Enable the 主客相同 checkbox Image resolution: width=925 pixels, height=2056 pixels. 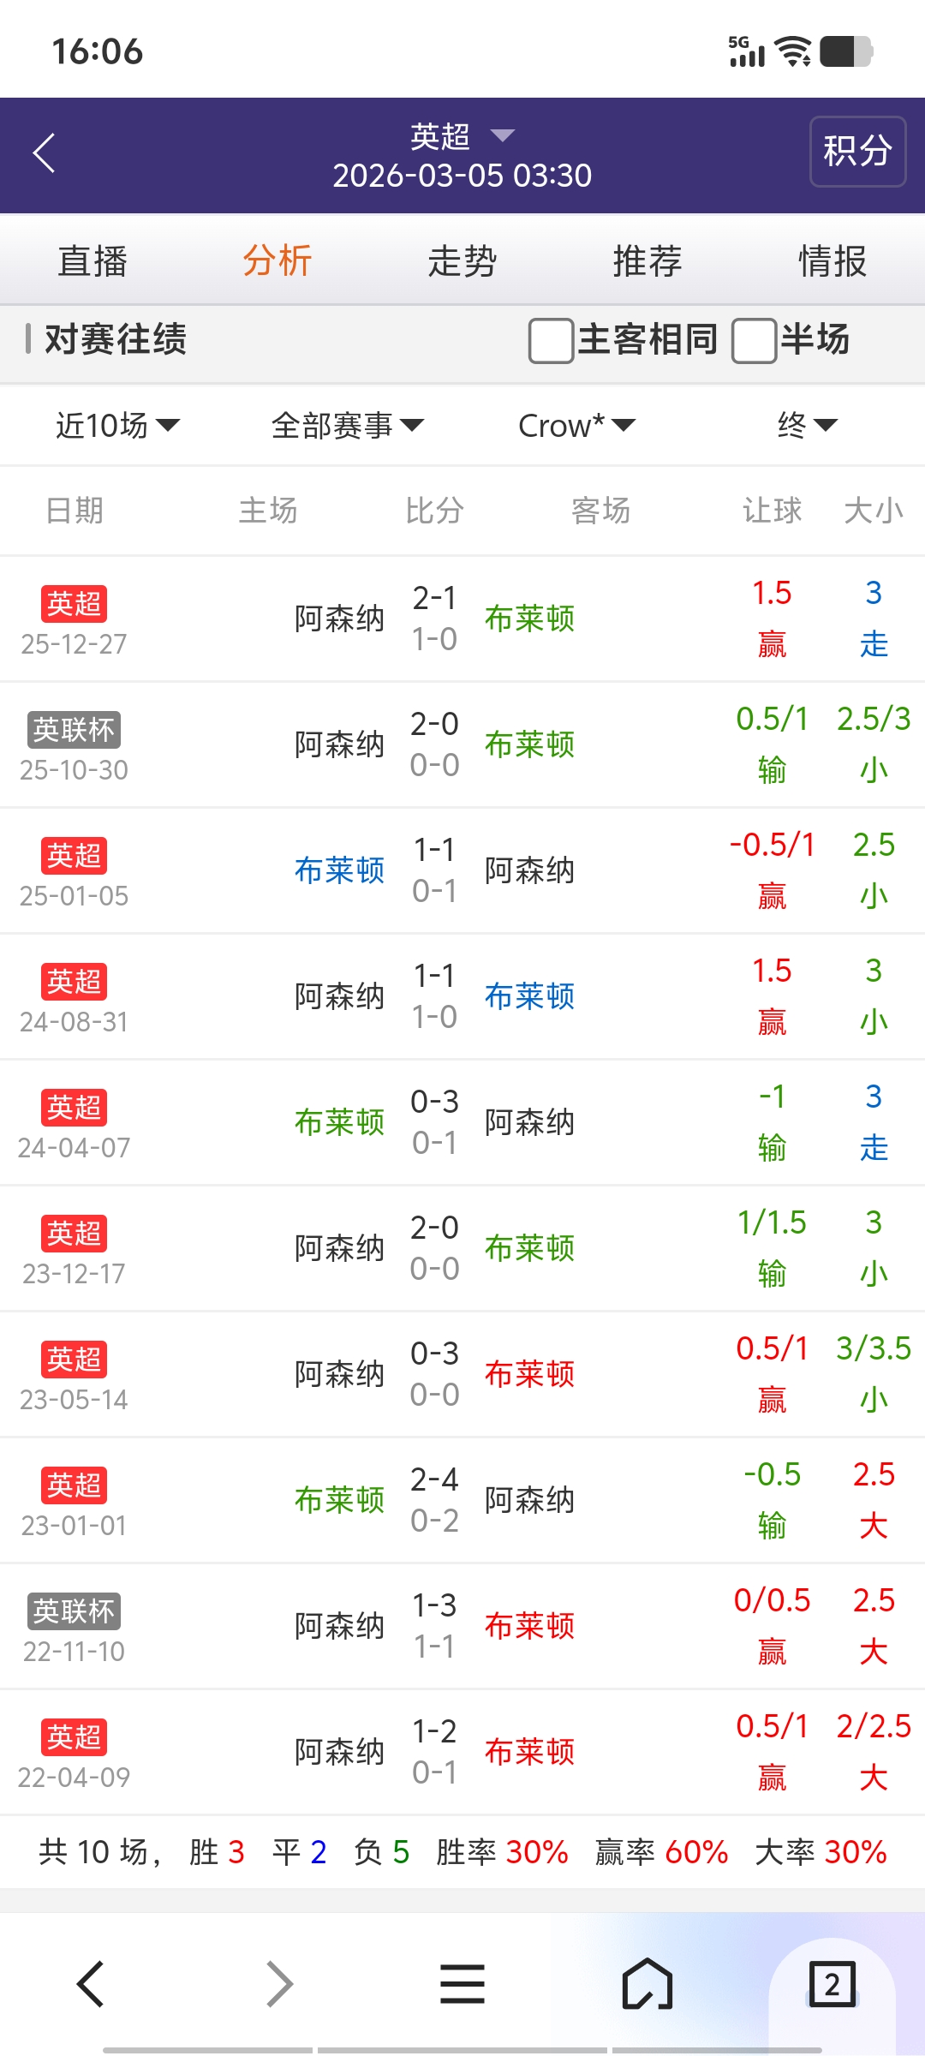pos(551,340)
